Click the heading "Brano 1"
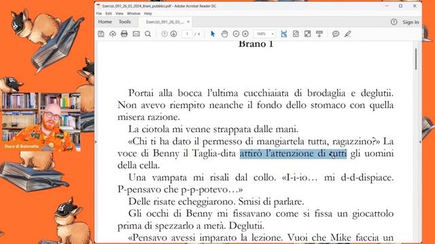435x244 pixels. [256, 44]
